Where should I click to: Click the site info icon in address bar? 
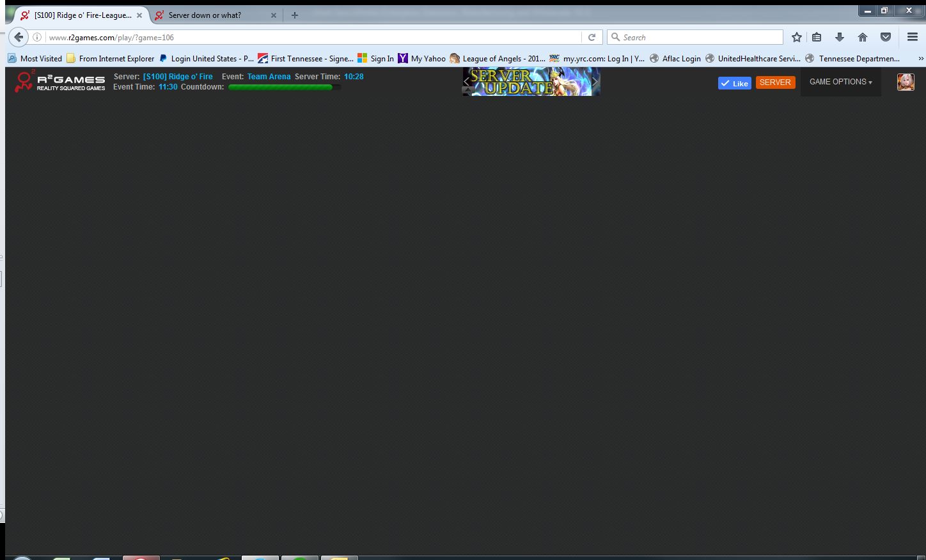coord(37,37)
